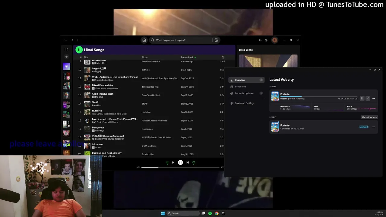Click the Overview download arrow icon
Image resolution: width=386 pixels, height=217 pixels.
pos(232,80)
